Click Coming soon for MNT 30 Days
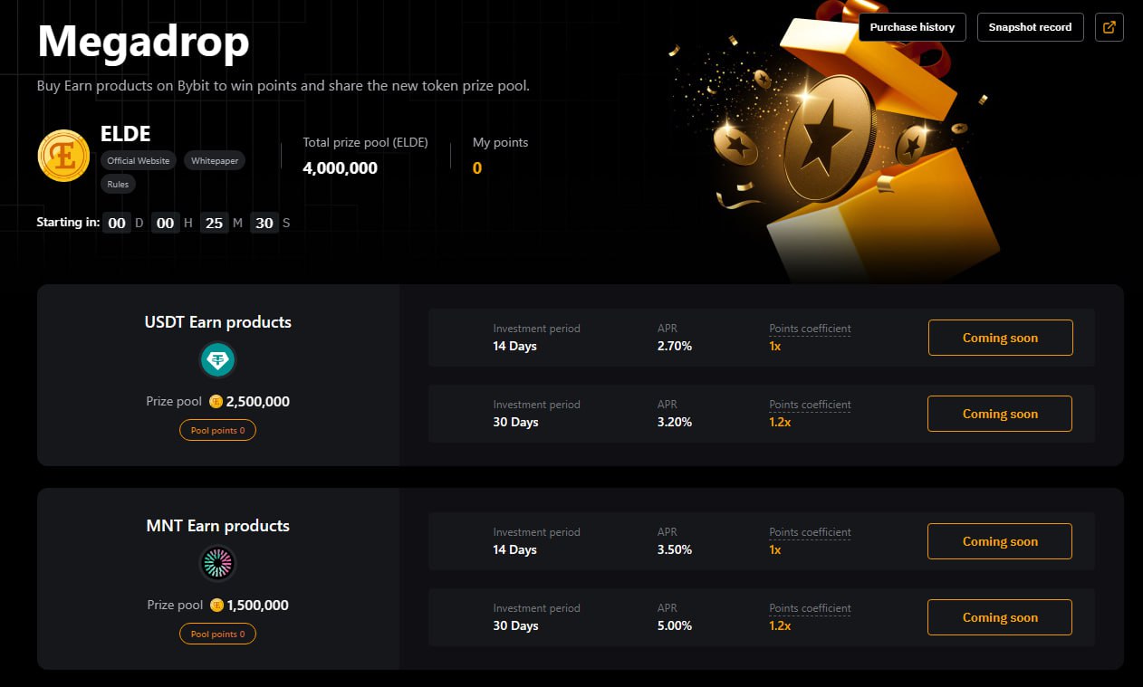The height and width of the screenshot is (687, 1143). coord(1000,617)
